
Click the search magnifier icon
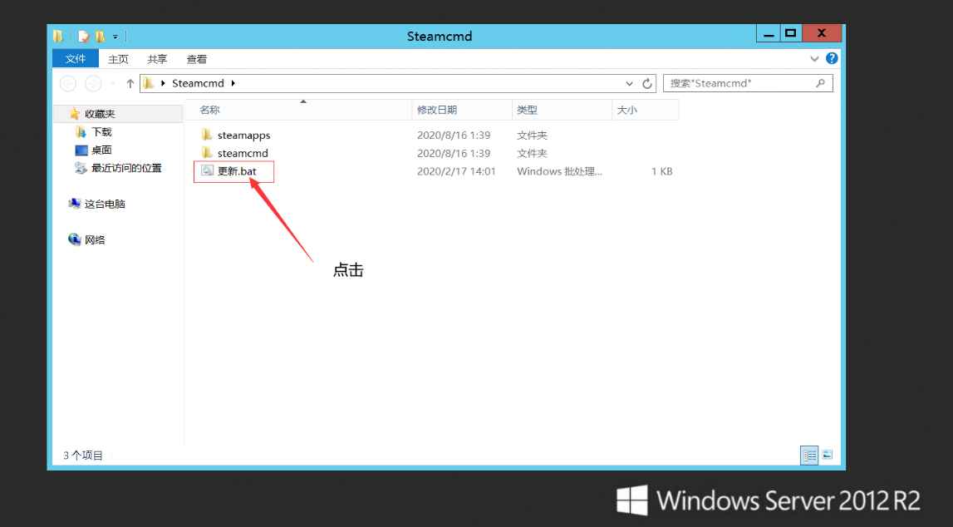pyautogui.click(x=821, y=83)
